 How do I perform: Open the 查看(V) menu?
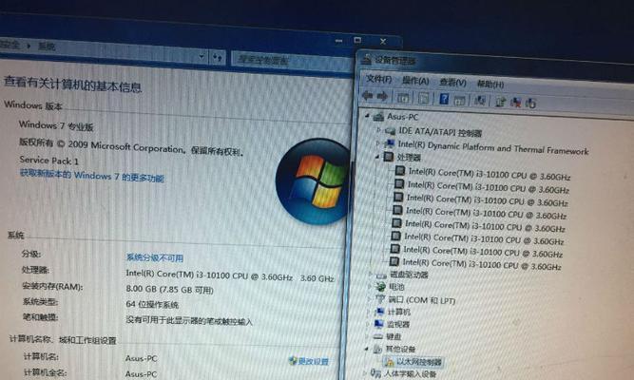tap(452, 83)
